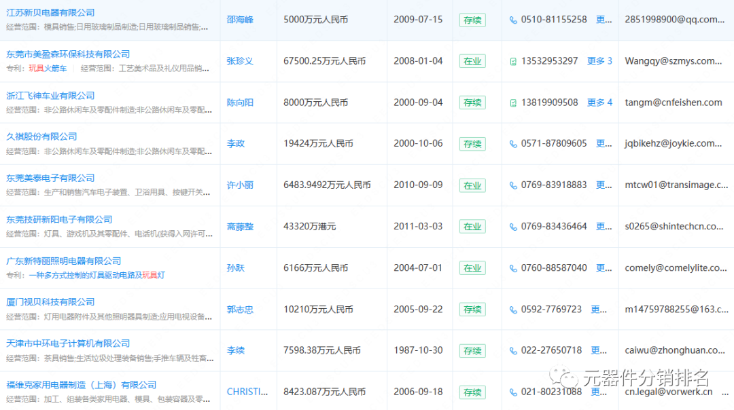Screen dimensions: 734x410
Task: Open legal representative 郭志忠
Action: coord(240,309)
